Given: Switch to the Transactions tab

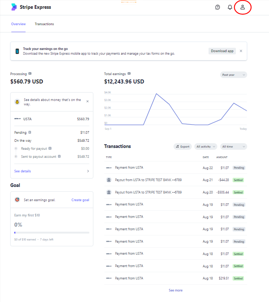Looking at the screenshot, I should pyautogui.click(x=44, y=24).
